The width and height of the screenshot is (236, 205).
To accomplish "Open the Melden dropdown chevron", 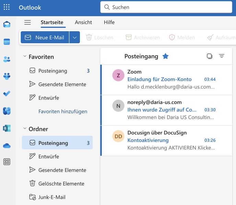I will coord(200,37).
